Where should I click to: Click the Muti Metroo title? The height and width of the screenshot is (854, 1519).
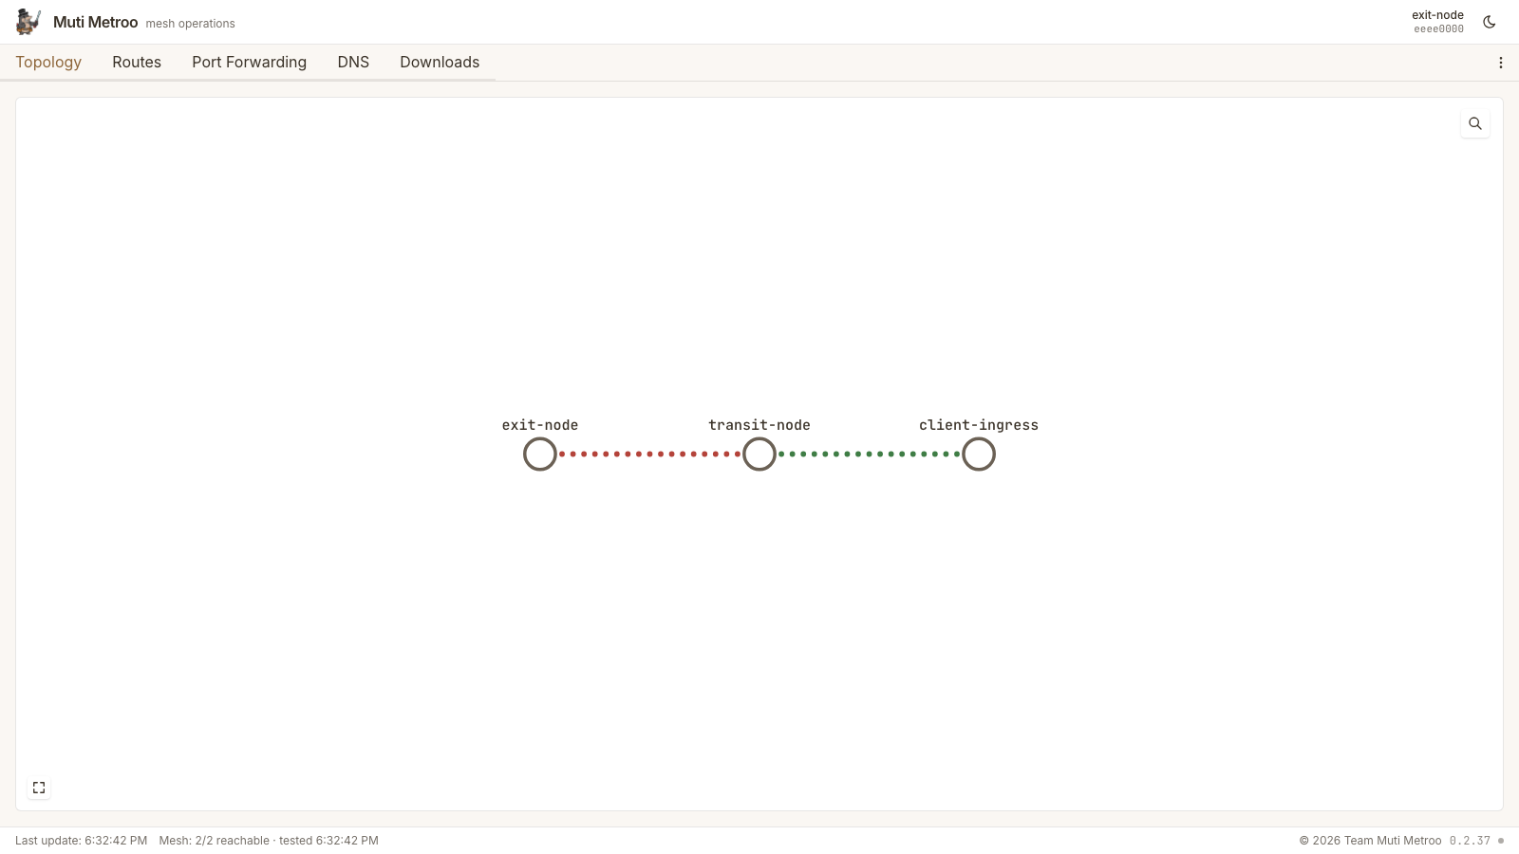point(95,22)
